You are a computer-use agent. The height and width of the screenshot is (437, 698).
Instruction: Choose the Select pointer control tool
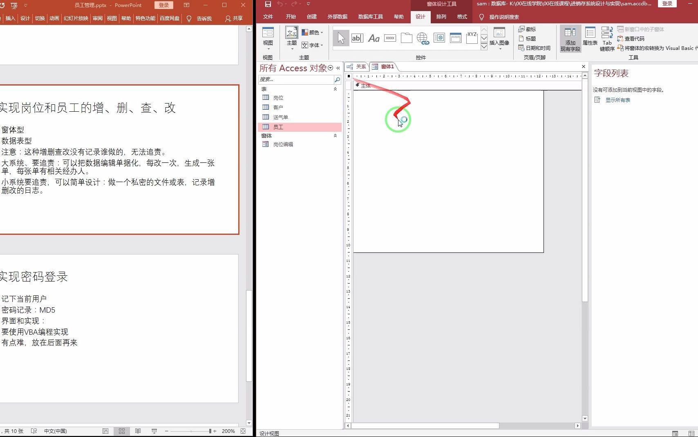tap(341, 38)
